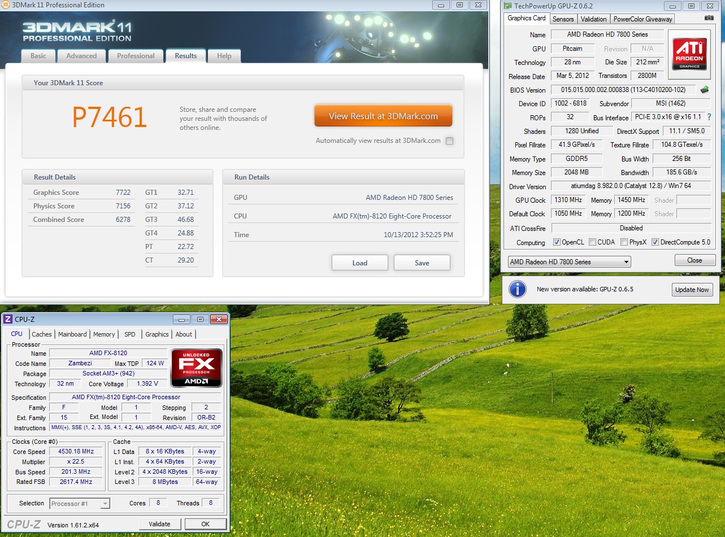Click the P7461 score text
725x537 pixels.
pos(110,117)
